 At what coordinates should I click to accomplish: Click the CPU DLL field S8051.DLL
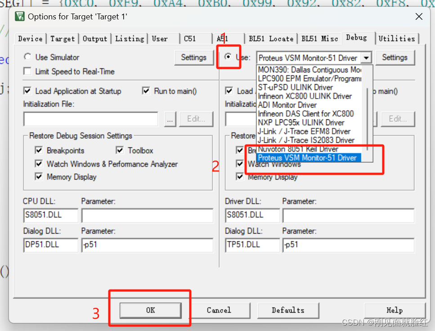51,215
